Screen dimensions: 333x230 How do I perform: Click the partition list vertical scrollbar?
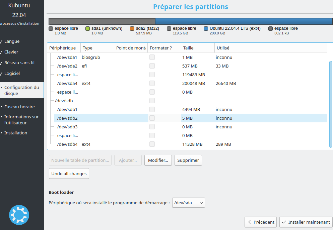(x=330, y=104)
